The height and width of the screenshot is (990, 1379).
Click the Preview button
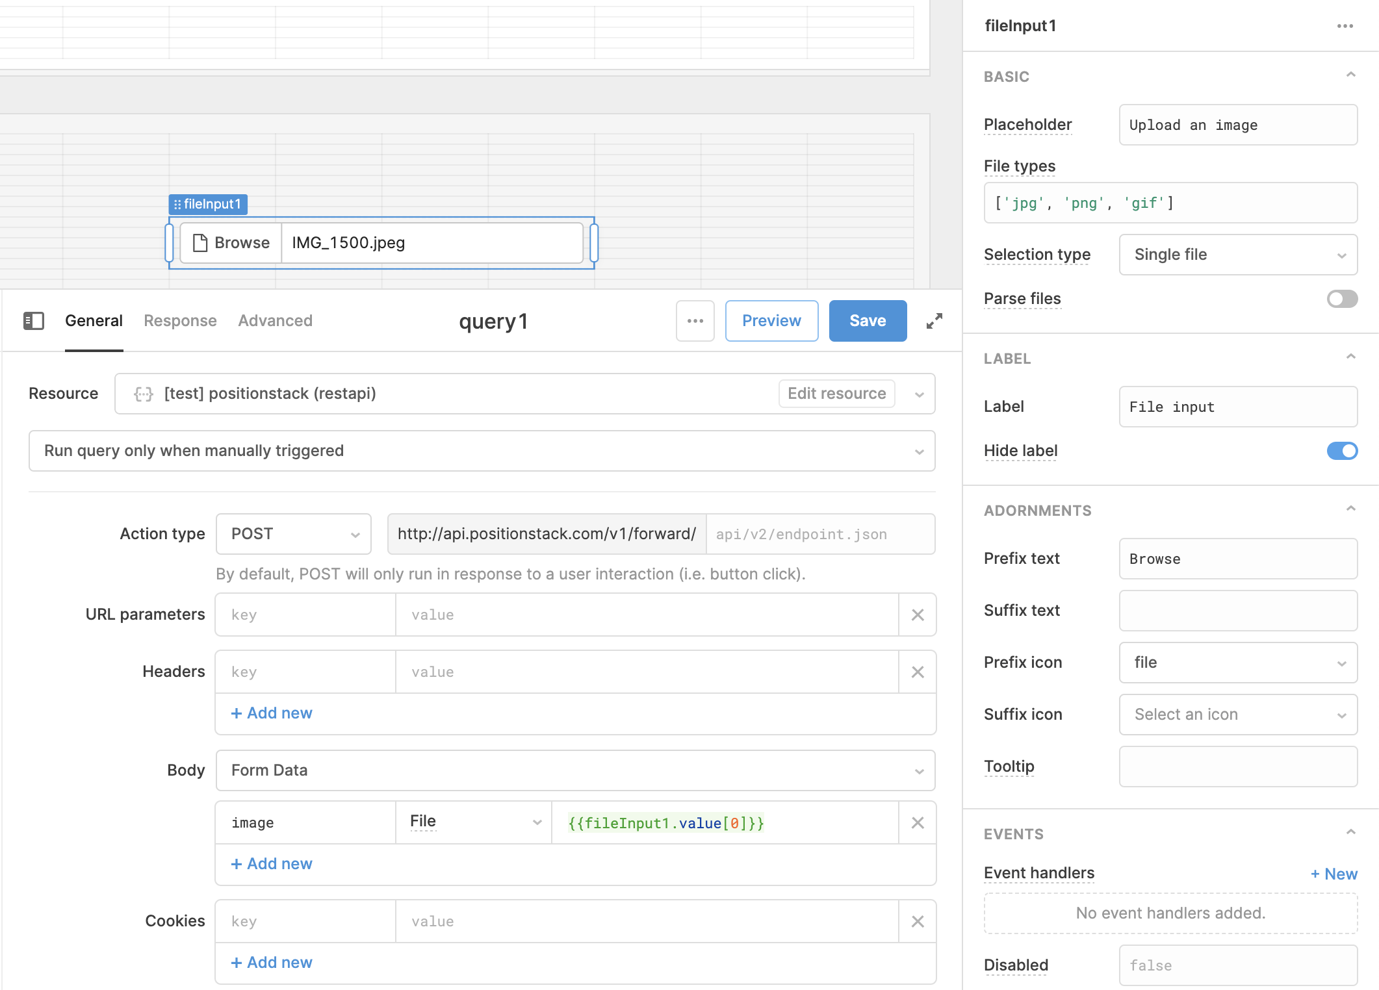click(772, 321)
